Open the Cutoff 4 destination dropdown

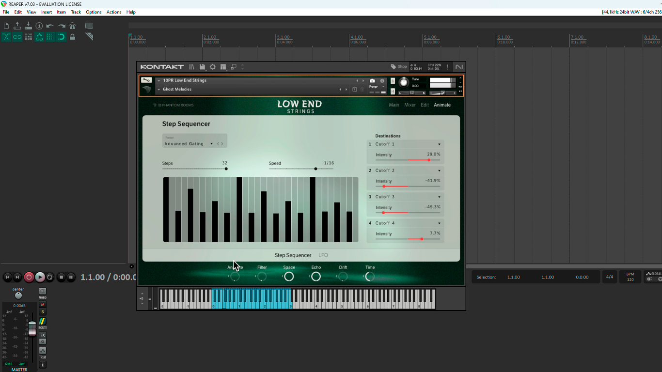pos(405,223)
